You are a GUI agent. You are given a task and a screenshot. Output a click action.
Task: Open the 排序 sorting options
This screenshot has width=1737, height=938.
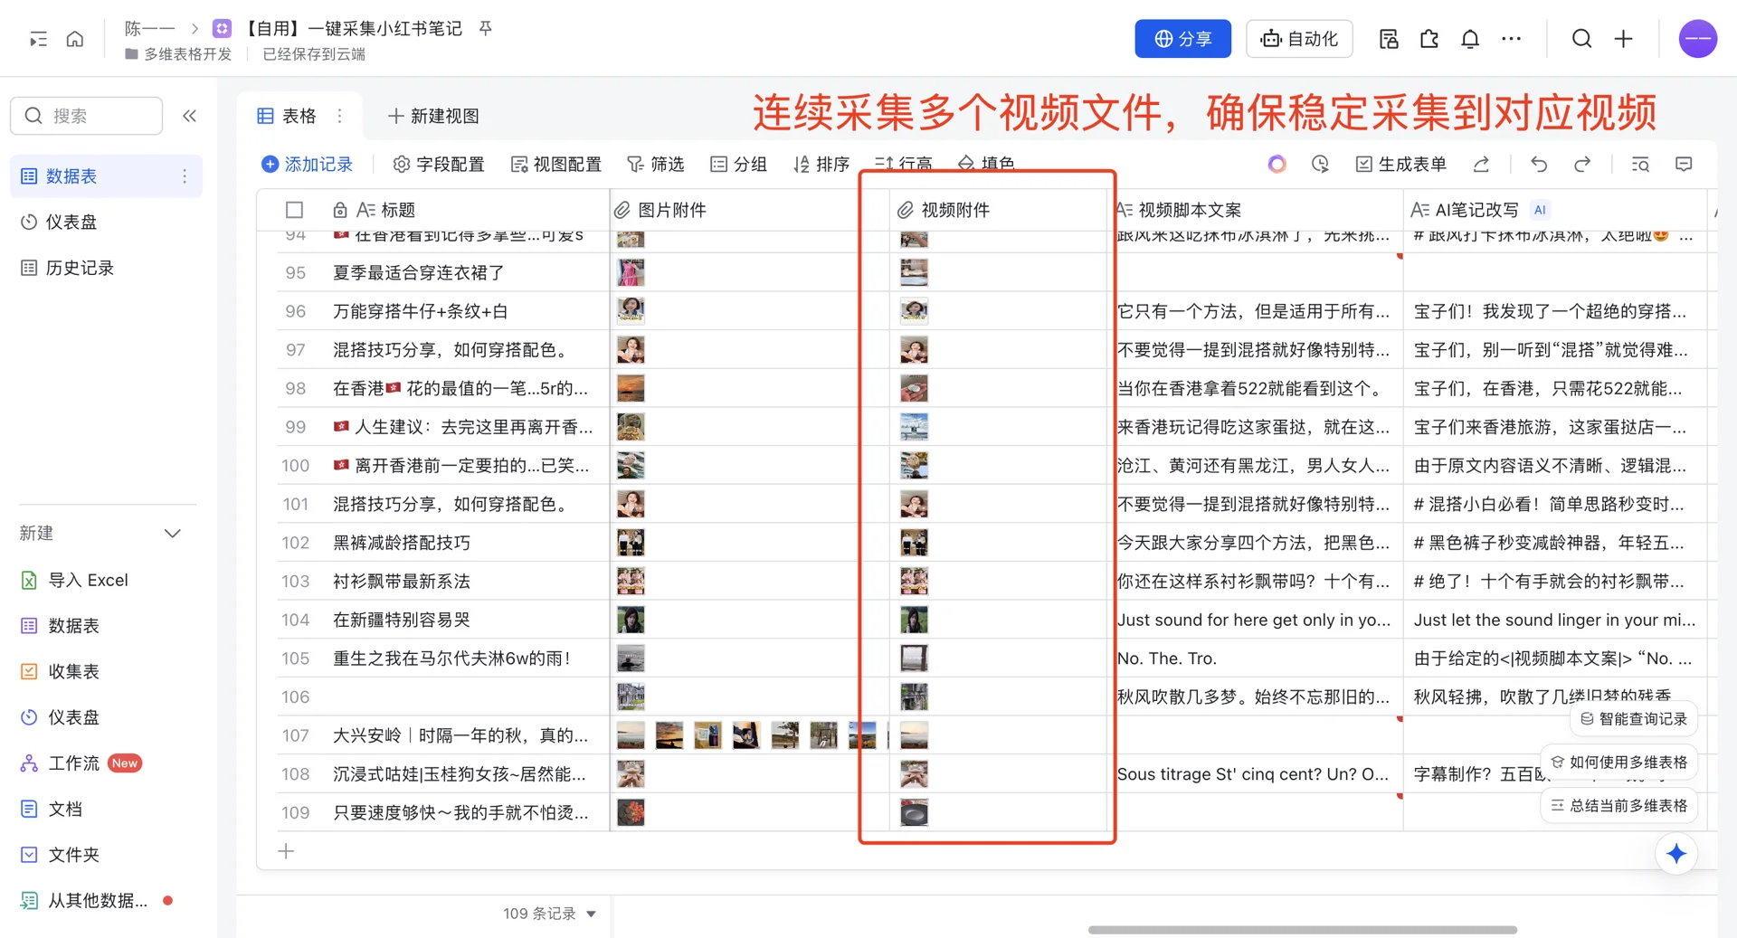click(821, 164)
